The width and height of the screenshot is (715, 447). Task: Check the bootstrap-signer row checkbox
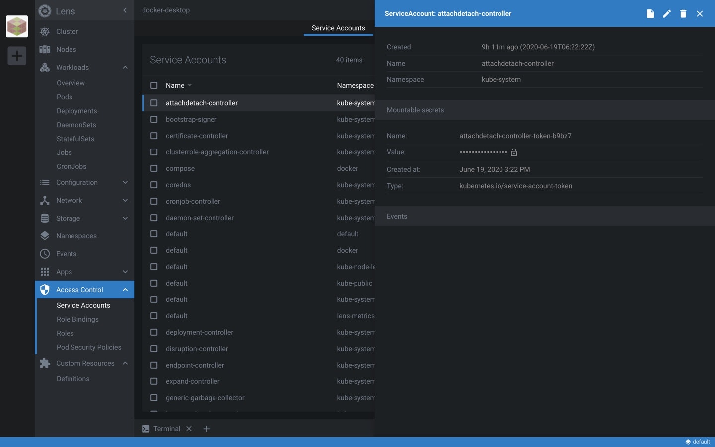154,119
